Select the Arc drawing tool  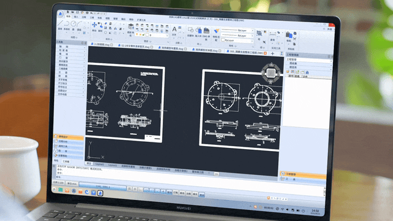click(x=80, y=24)
